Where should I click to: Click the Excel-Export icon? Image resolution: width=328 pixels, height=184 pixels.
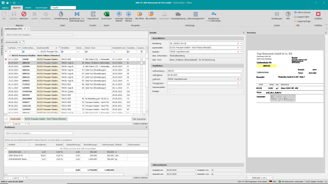pos(107,14)
